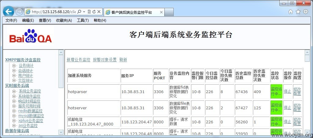Click the search magnifier in address bar

point(79,12)
